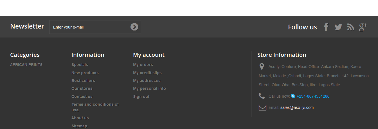Click the Skype icon beside phone number
Screen dimensions: 378x129
[293, 96]
